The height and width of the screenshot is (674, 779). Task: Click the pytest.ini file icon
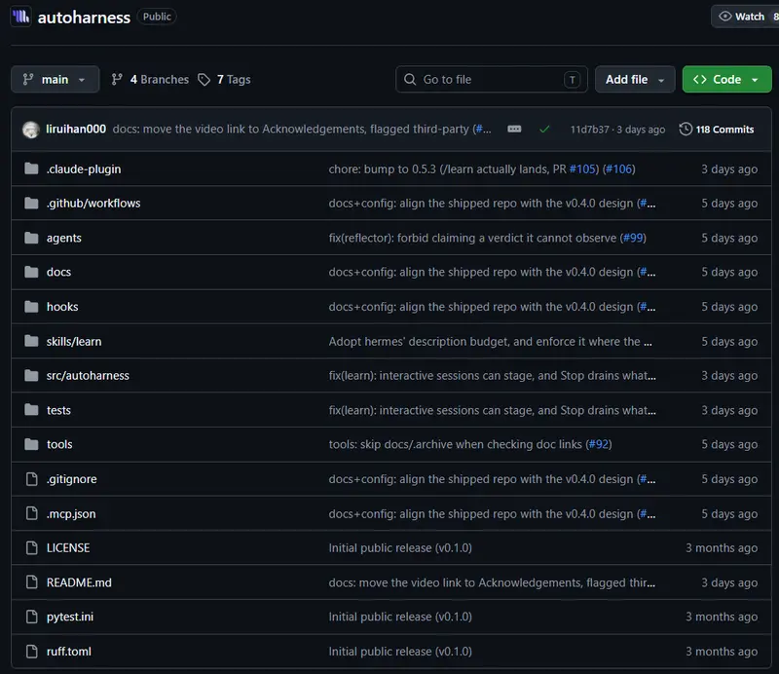(x=32, y=617)
